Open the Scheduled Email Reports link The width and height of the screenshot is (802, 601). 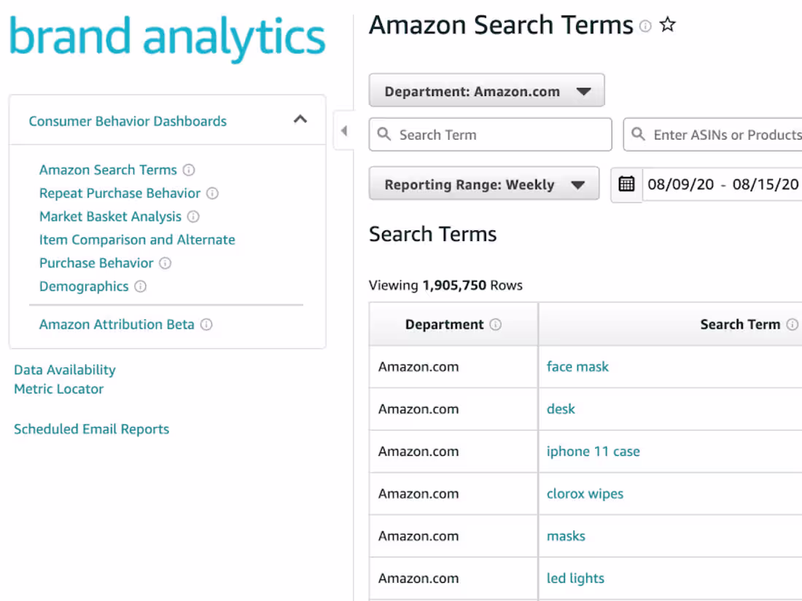(91, 429)
